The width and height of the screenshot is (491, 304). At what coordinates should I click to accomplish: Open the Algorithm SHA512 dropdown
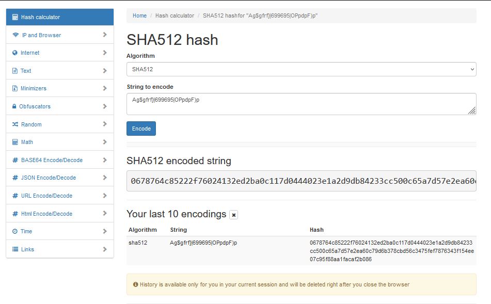tap(301, 69)
